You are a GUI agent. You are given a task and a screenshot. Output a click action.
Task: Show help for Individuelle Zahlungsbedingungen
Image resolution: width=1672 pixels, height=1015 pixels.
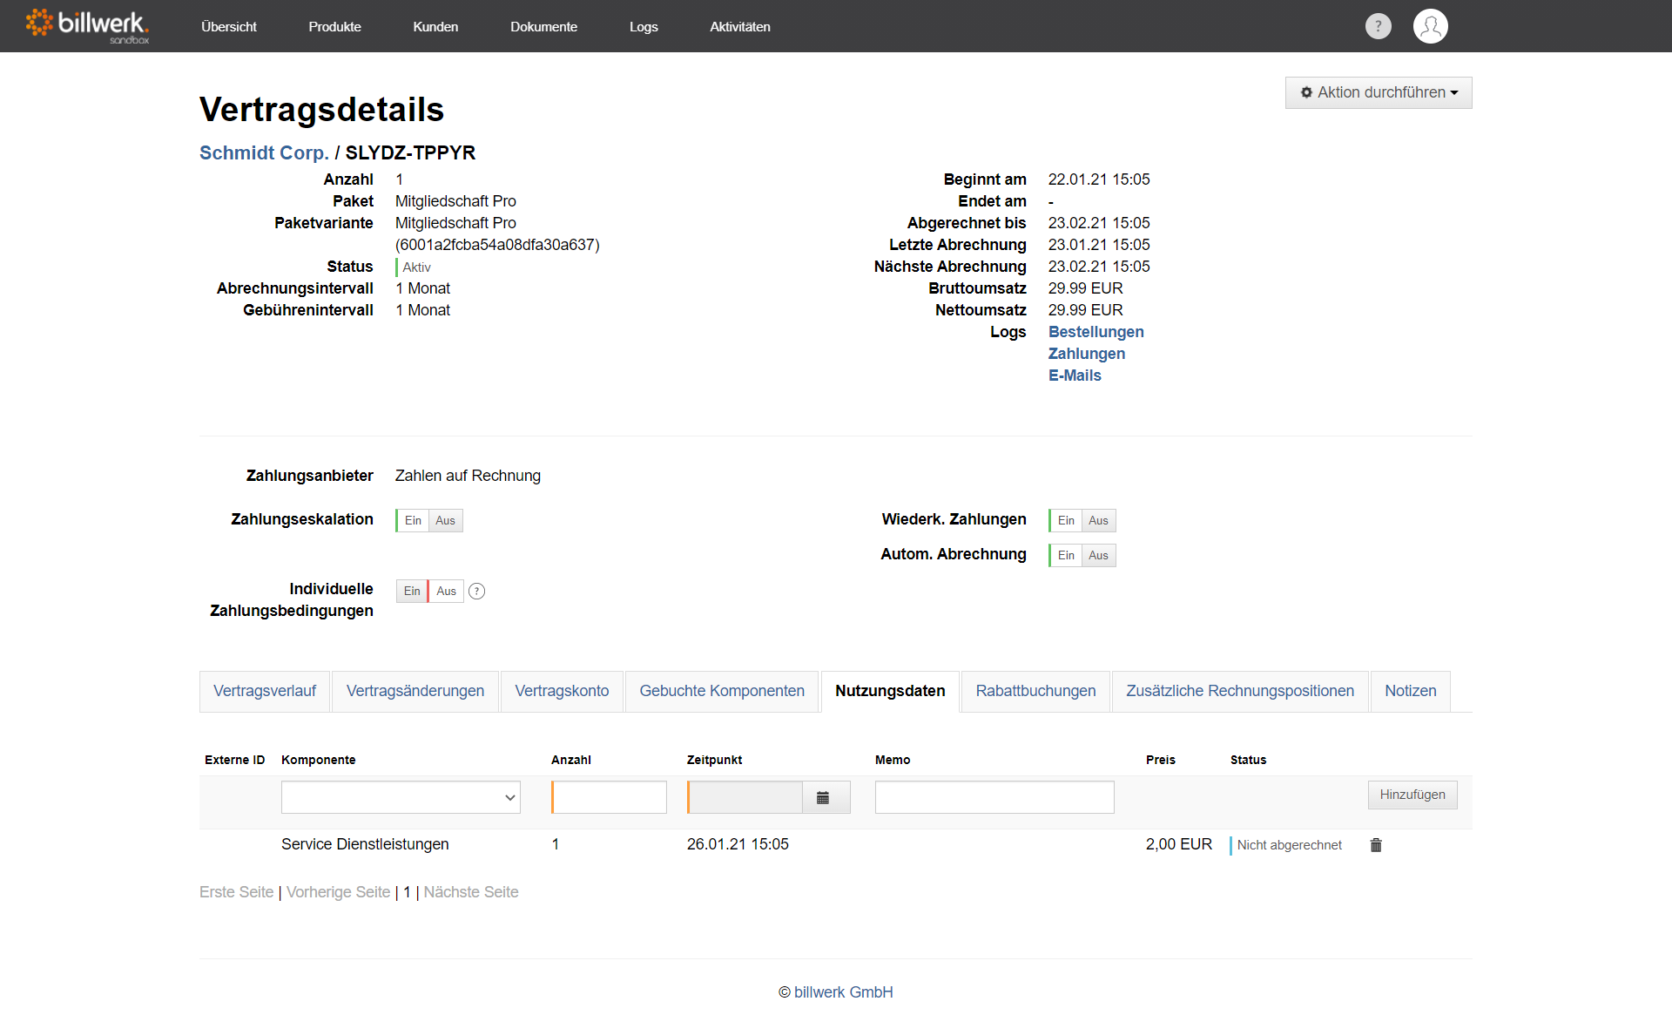point(476,591)
